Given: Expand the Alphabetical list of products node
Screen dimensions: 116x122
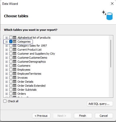Looking at the screenshot, I should point(6,38).
